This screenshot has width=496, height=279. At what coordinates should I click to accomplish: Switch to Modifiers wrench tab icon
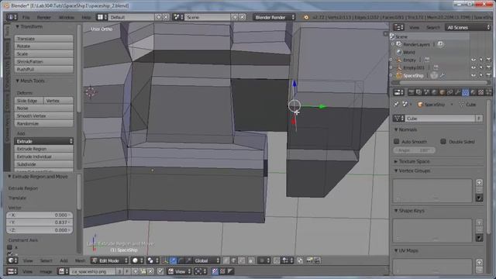457,92
